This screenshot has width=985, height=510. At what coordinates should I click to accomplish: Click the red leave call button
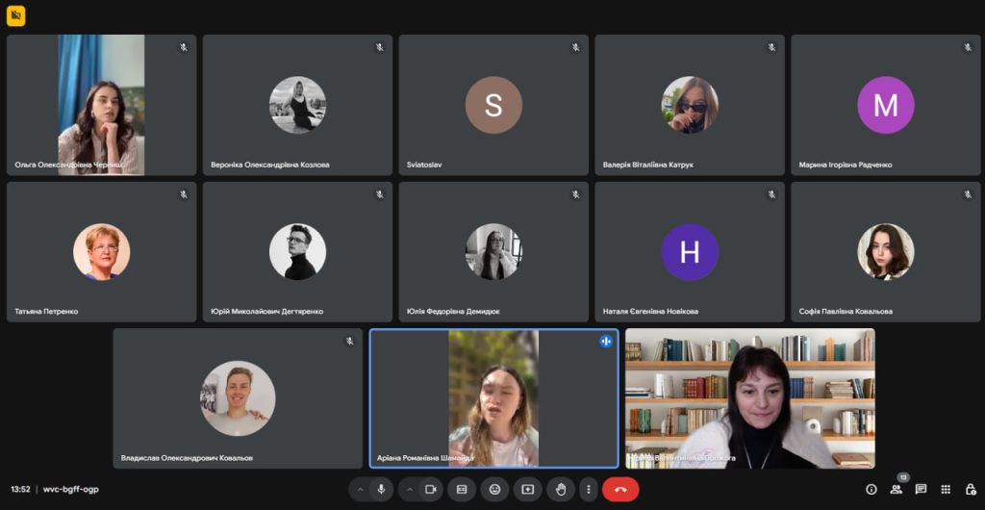620,489
